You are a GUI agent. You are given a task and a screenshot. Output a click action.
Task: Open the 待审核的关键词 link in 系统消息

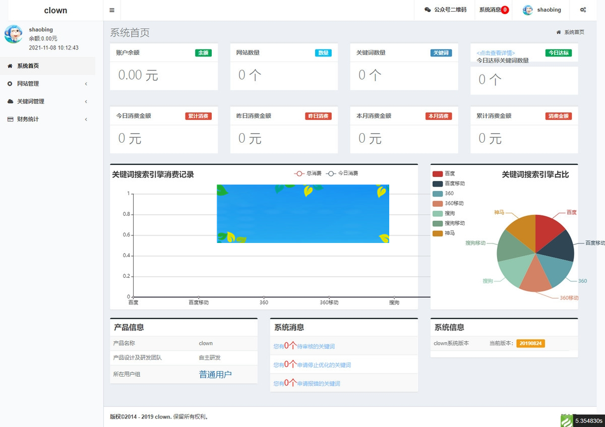pos(305,346)
